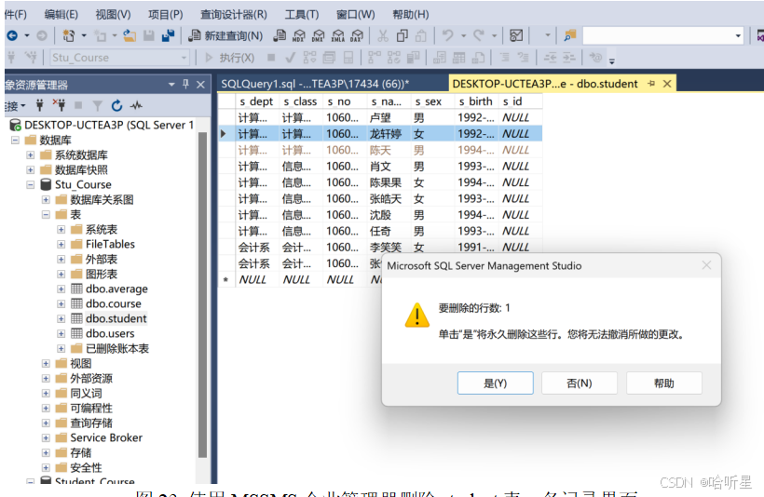Expand the 数据库快照 folder

30,170
